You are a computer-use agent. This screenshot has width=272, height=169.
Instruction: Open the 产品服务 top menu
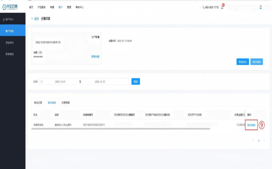point(42,7)
